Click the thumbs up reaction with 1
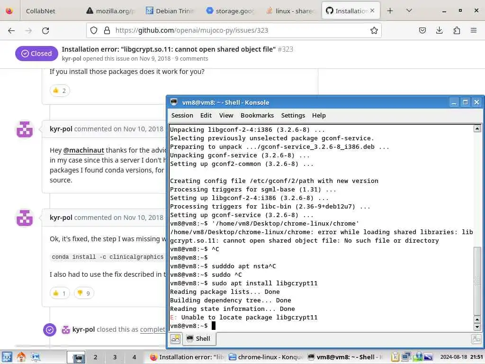This screenshot has height=364, width=485. pos(59,293)
